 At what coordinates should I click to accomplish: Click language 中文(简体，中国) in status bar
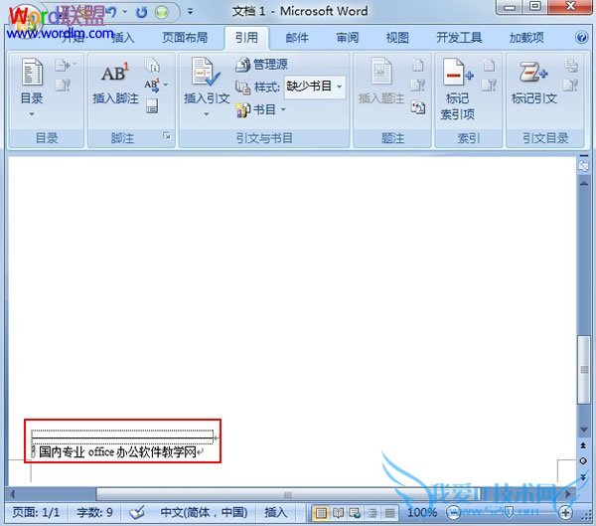click(204, 512)
